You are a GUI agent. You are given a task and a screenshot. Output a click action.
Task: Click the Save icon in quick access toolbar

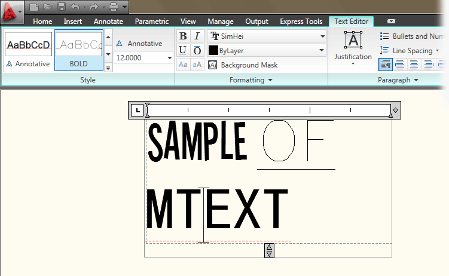click(62, 7)
